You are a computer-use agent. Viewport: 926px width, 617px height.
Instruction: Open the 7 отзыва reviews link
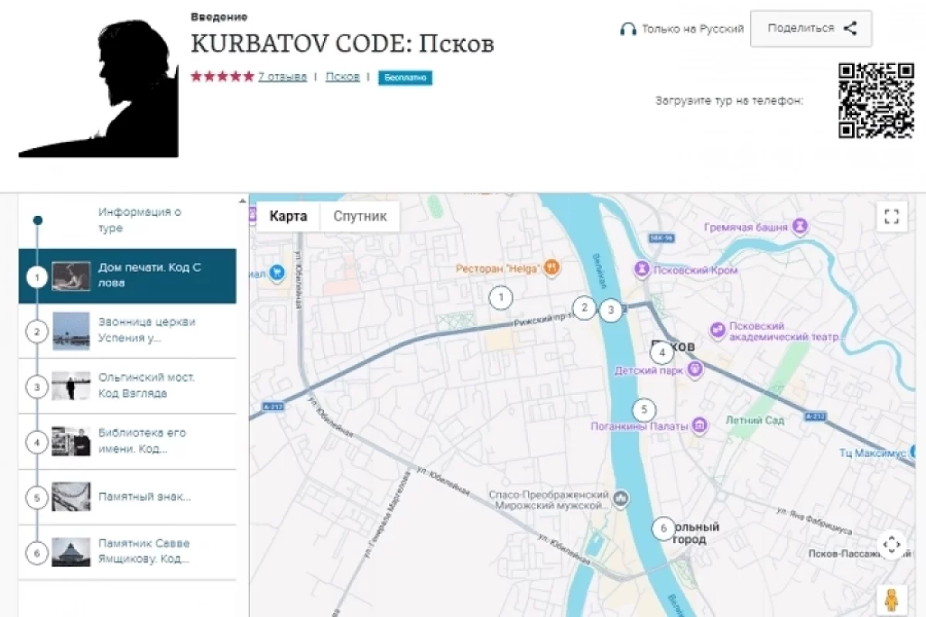[x=282, y=76]
